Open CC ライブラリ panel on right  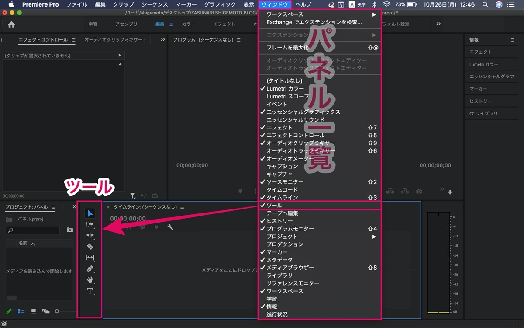point(483,113)
